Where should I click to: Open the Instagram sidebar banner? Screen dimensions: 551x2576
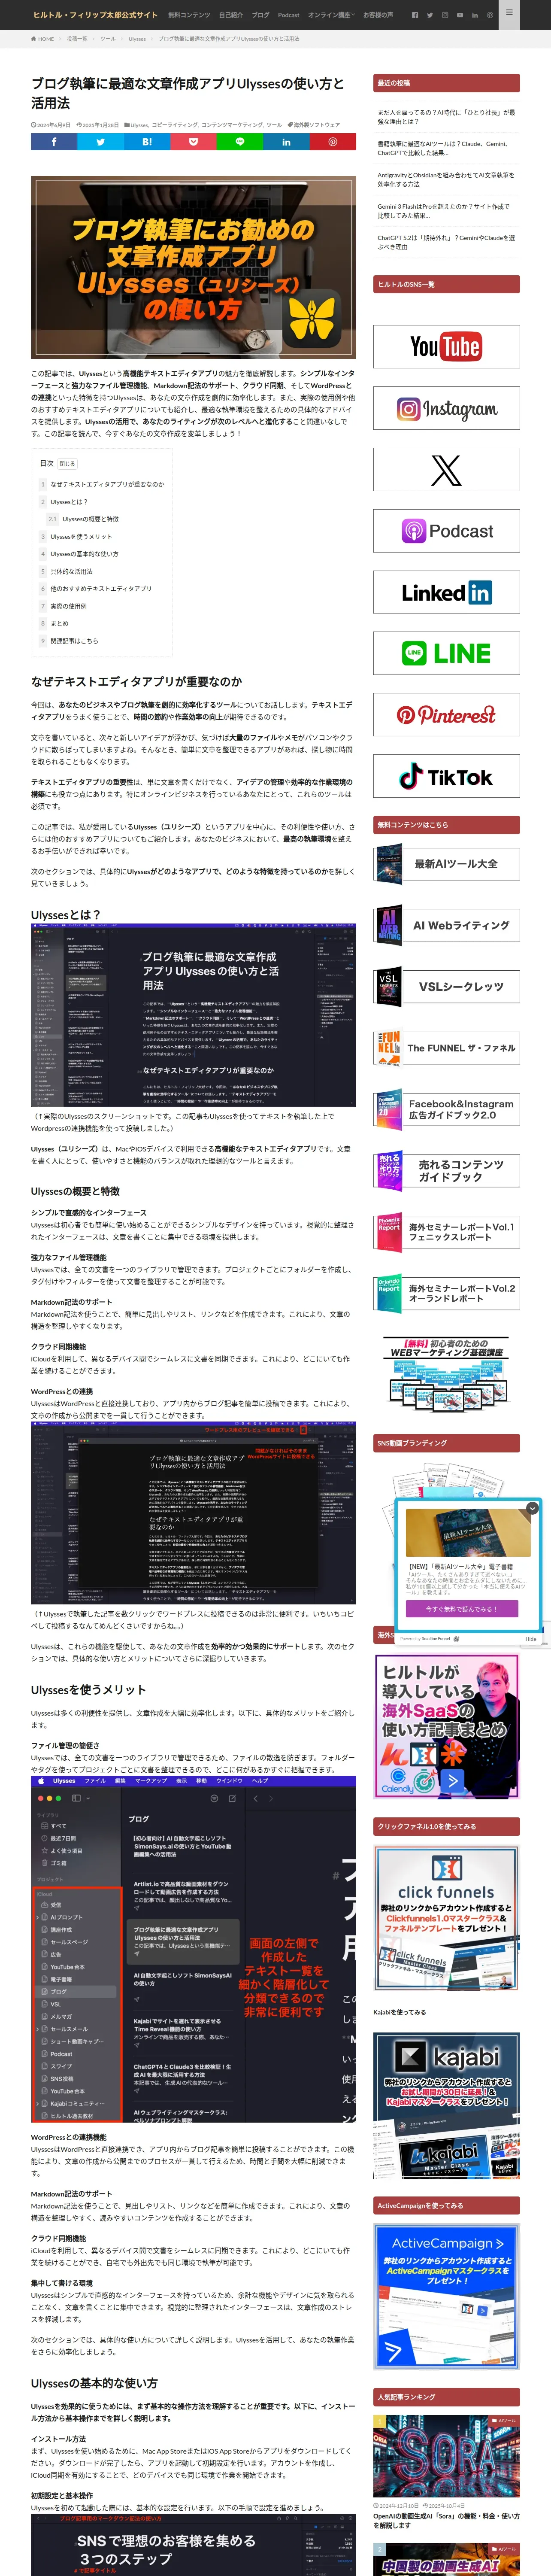[446, 408]
